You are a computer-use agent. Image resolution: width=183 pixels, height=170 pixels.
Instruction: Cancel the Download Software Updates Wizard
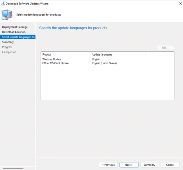(170, 165)
